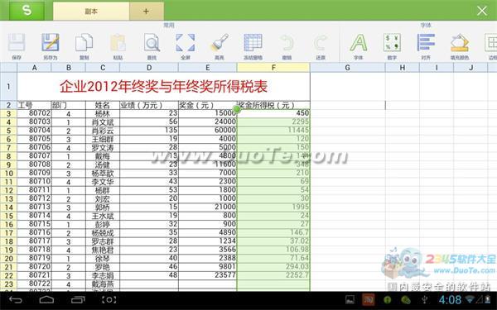Open Android recent apps button
497x310 pixels.
pos(78,300)
